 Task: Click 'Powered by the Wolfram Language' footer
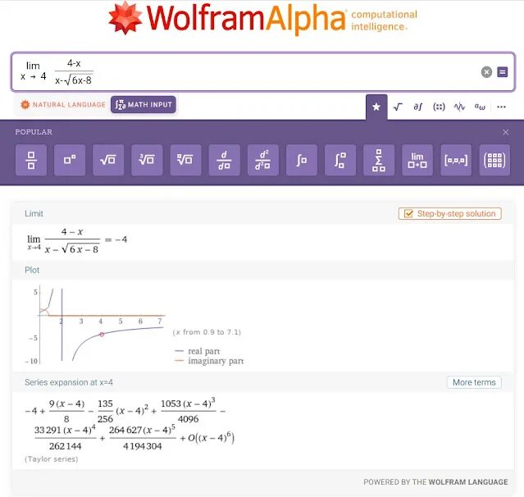pos(435,482)
